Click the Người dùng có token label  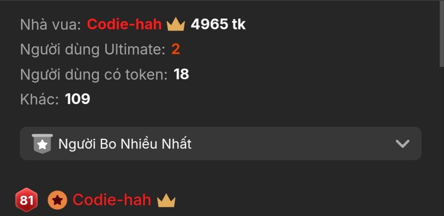click(94, 75)
